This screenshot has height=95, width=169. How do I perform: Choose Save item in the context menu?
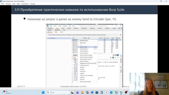point(88,80)
